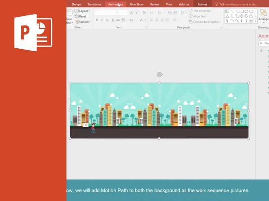Open the Slide Show tab

tap(137, 4)
